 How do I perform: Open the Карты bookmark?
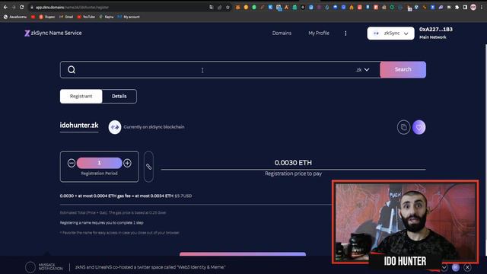click(x=107, y=17)
